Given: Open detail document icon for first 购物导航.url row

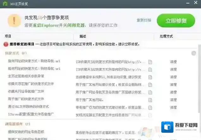Looking at the screenshot, I should pyautogui.click(x=150, y=62).
